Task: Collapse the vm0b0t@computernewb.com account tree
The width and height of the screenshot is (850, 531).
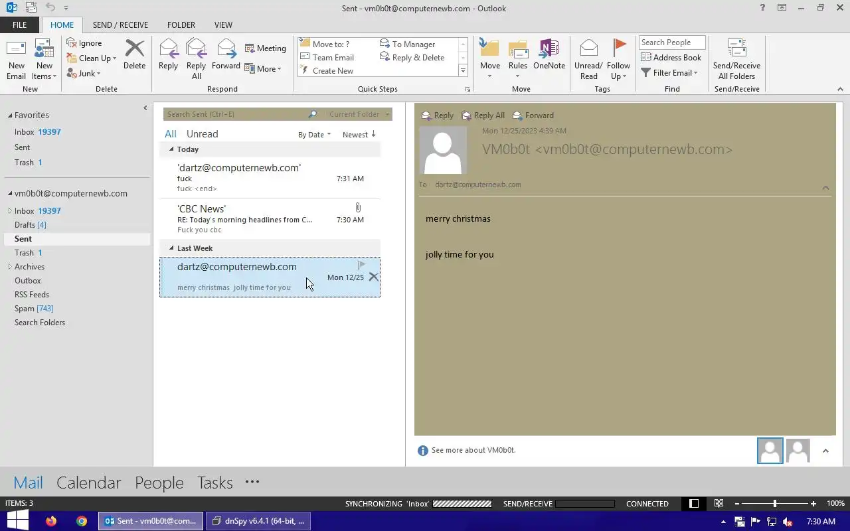Action: coord(10,194)
